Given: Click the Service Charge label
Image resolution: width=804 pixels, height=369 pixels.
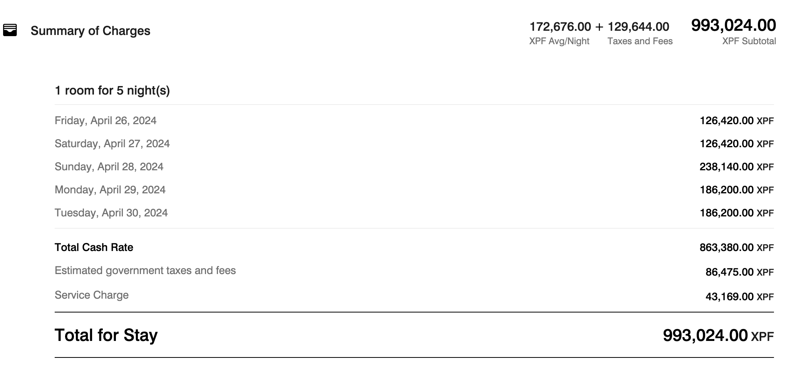Looking at the screenshot, I should [92, 295].
